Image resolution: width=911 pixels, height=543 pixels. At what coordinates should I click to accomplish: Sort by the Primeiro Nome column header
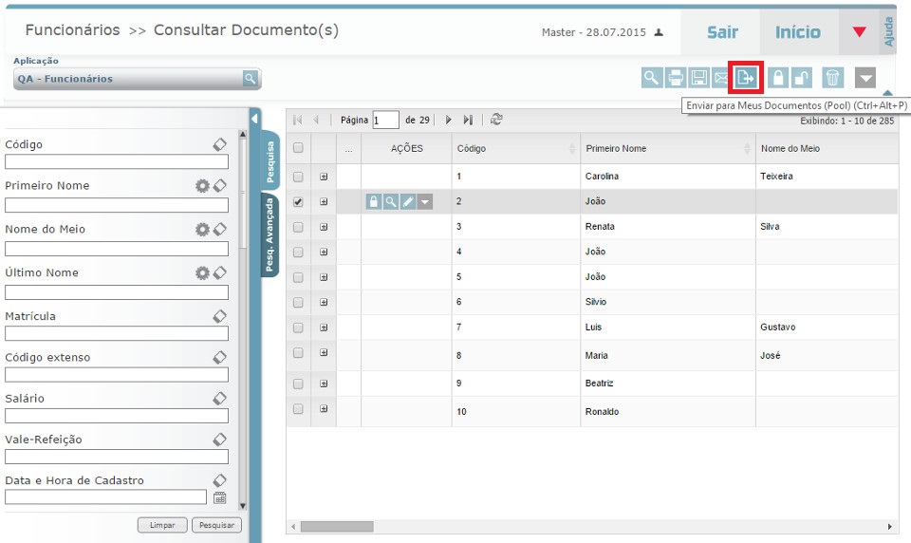(x=667, y=148)
